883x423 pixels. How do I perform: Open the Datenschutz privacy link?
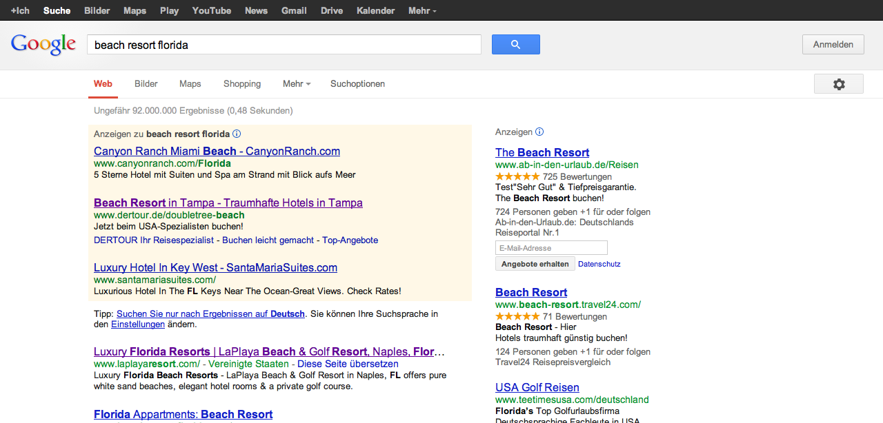[599, 264]
